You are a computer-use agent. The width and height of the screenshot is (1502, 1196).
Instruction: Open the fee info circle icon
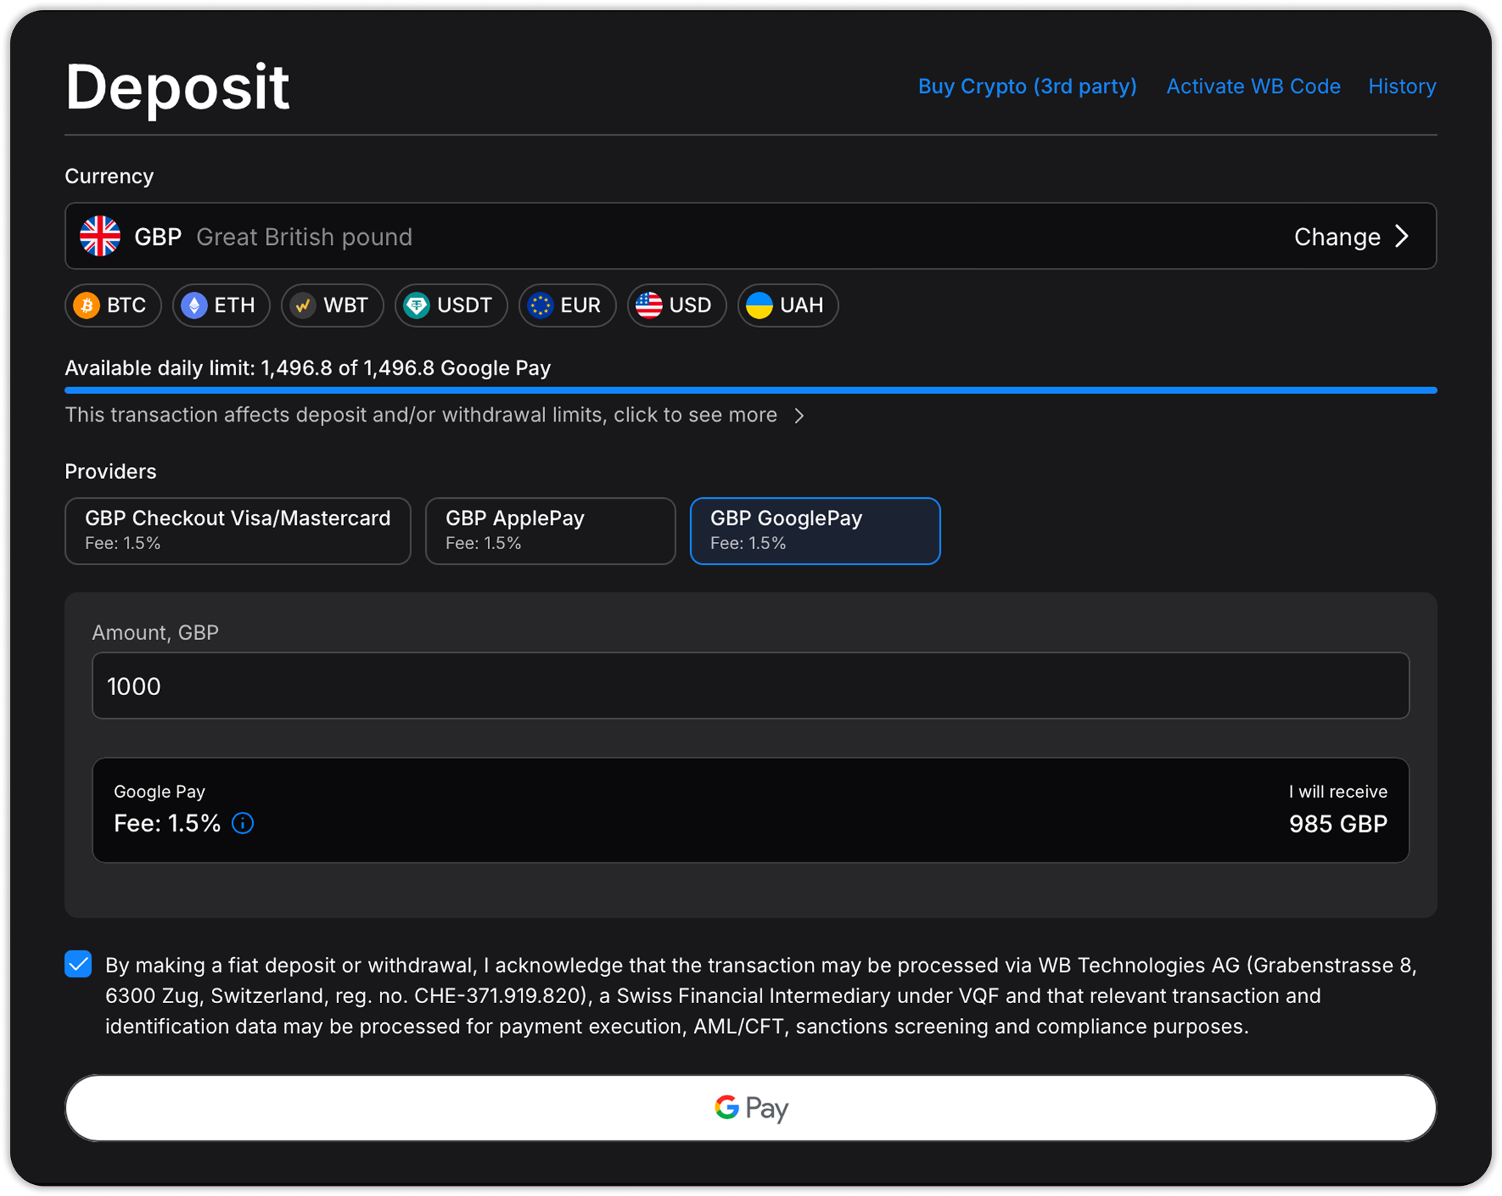pos(243,823)
